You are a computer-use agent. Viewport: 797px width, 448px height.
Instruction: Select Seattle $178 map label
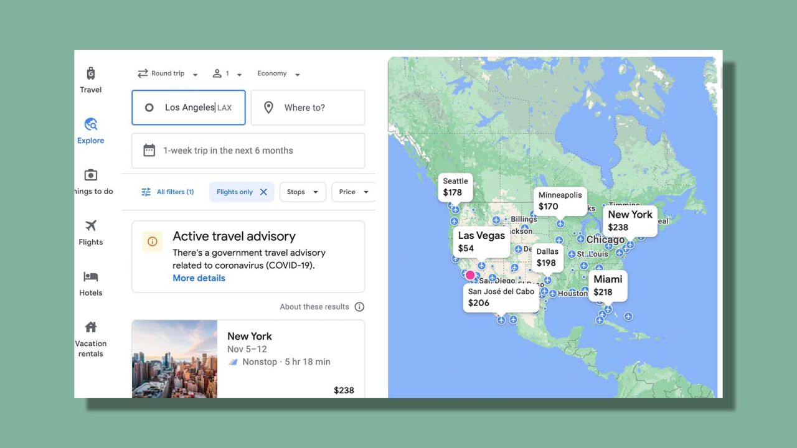[456, 187]
